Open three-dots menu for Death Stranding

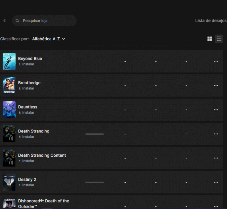pyautogui.click(x=216, y=134)
